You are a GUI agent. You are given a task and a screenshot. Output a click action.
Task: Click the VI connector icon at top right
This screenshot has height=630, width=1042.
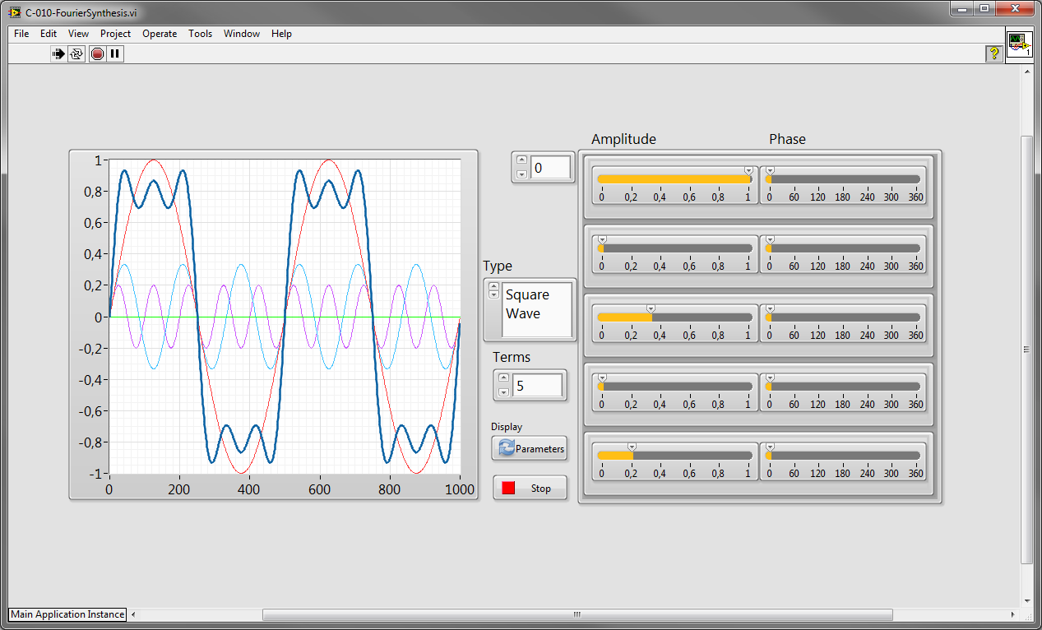[x=1020, y=44]
